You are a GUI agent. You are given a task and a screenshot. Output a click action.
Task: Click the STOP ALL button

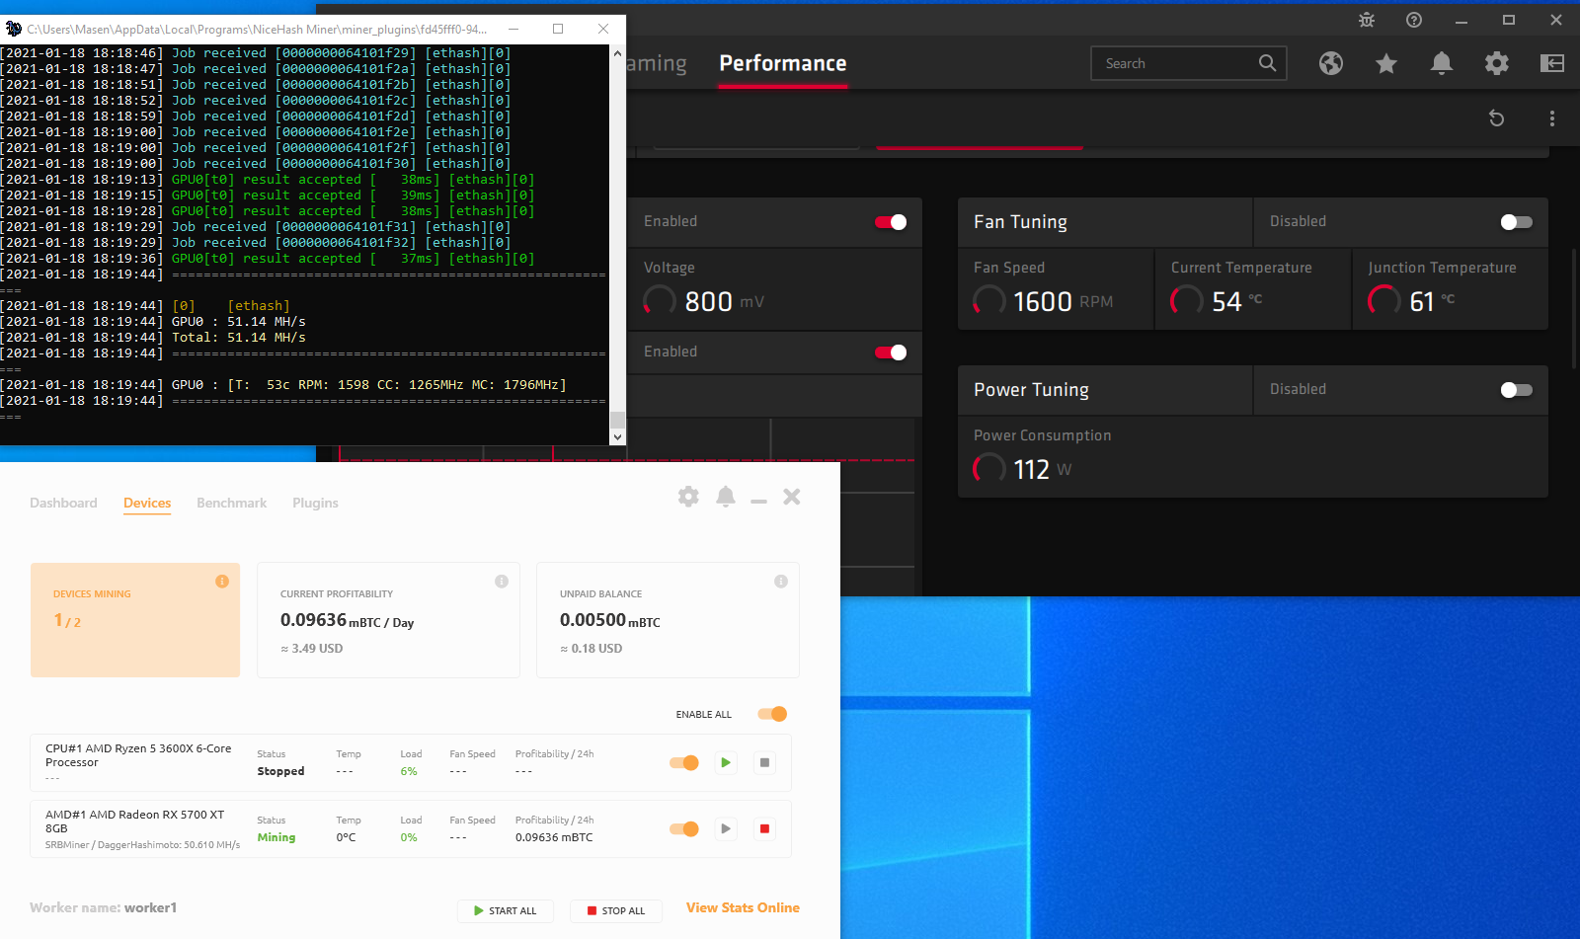[616, 910]
